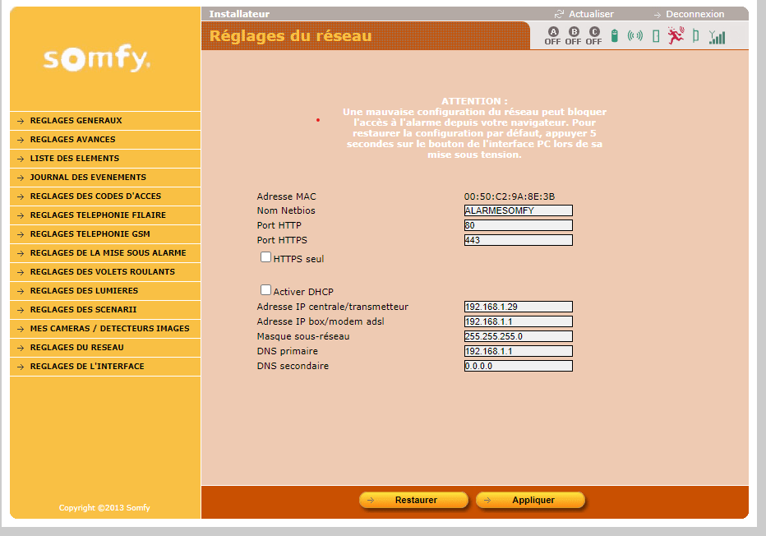Click the Copyright ©2013 Somfy text

click(104, 508)
